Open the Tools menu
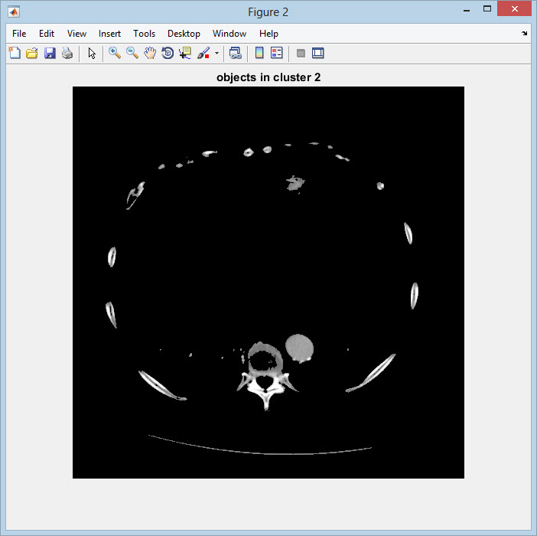 point(144,34)
